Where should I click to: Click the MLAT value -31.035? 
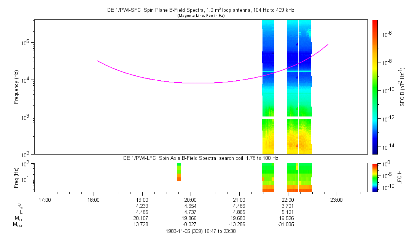(288, 225)
